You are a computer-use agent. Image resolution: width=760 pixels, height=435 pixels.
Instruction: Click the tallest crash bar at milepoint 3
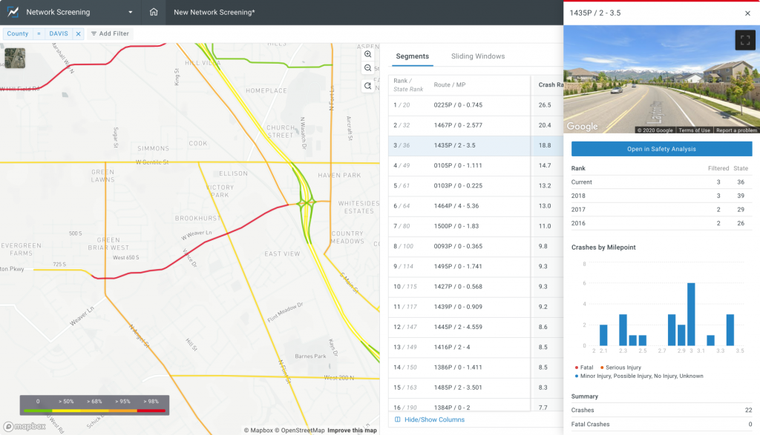[691, 313]
